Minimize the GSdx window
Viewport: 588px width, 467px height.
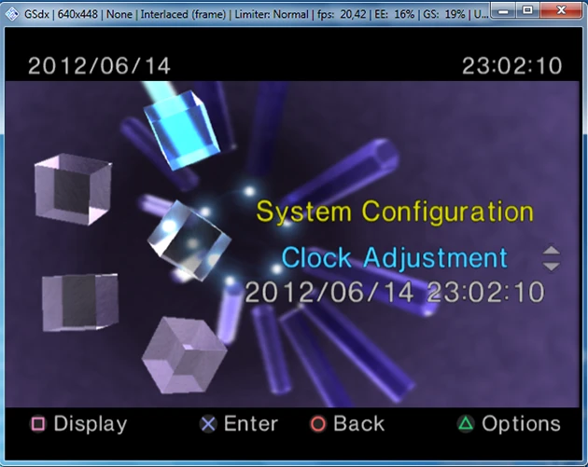coord(503,11)
